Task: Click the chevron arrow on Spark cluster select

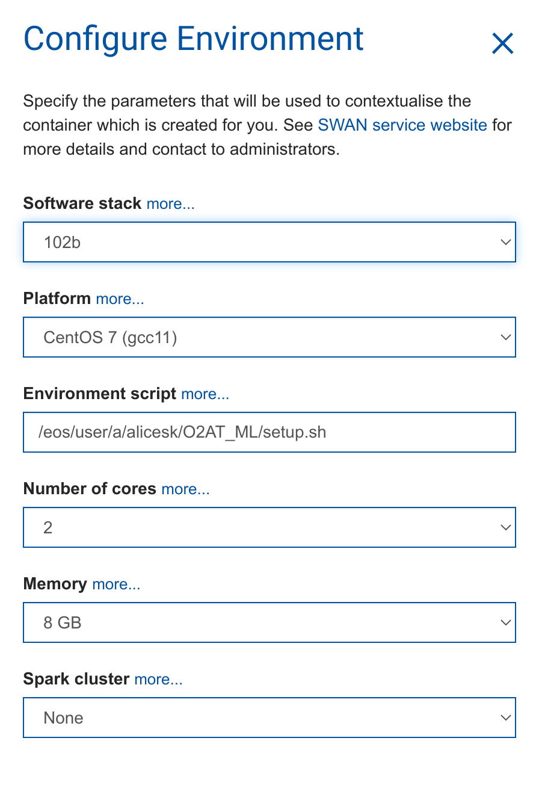Action: tap(505, 718)
